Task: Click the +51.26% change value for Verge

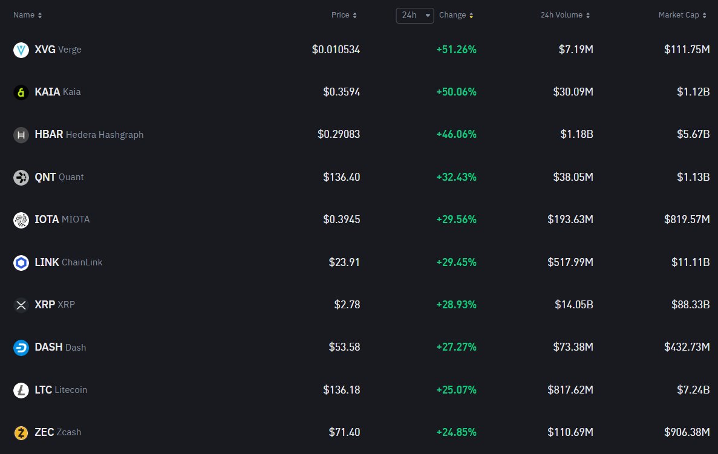Action: click(456, 50)
